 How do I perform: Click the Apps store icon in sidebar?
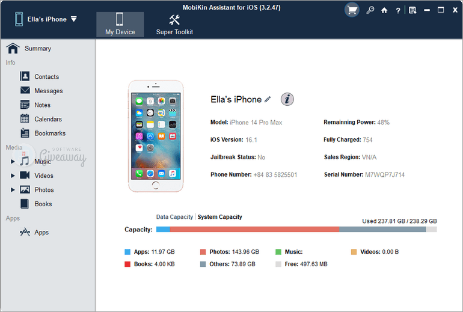[x=25, y=232]
